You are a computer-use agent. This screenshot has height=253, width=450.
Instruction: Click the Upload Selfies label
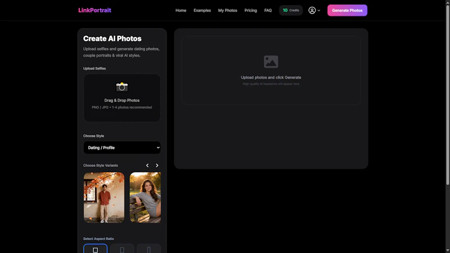94,68
